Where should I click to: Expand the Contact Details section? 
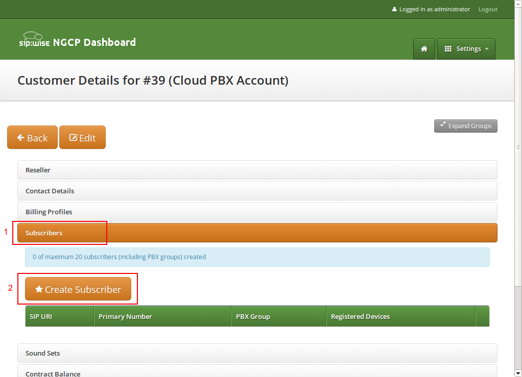(x=257, y=191)
